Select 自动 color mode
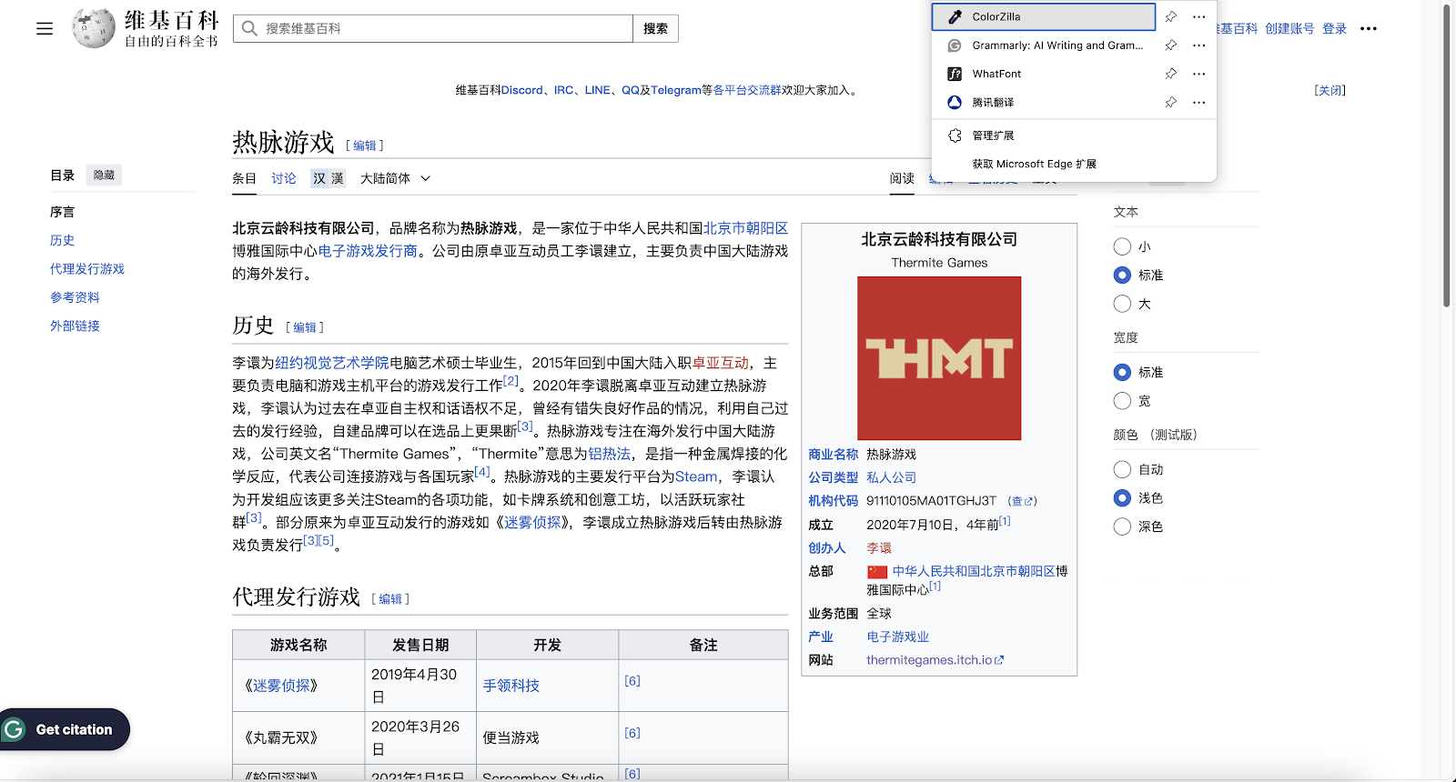This screenshot has height=782, width=1456. [x=1122, y=469]
